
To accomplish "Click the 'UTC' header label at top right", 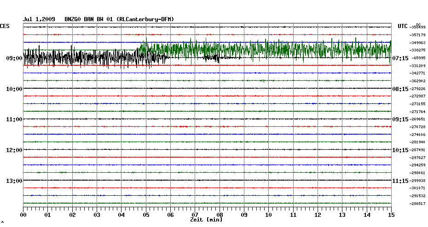I will point(403,27).
